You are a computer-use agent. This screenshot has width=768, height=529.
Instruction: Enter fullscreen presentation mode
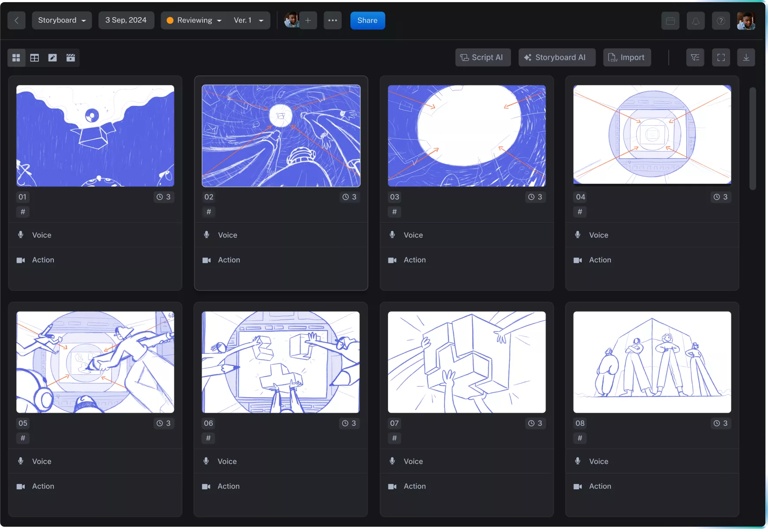[x=721, y=57]
